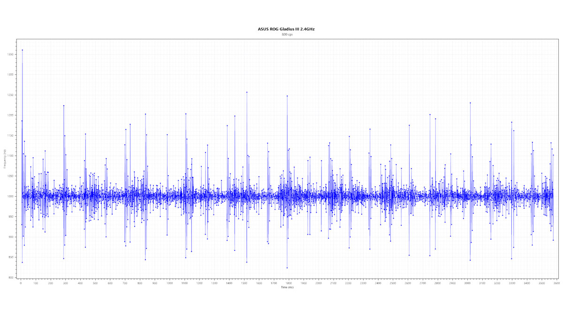Click the 'Time (ms)' axis label
This screenshot has height=316, width=563.
(x=287, y=287)
